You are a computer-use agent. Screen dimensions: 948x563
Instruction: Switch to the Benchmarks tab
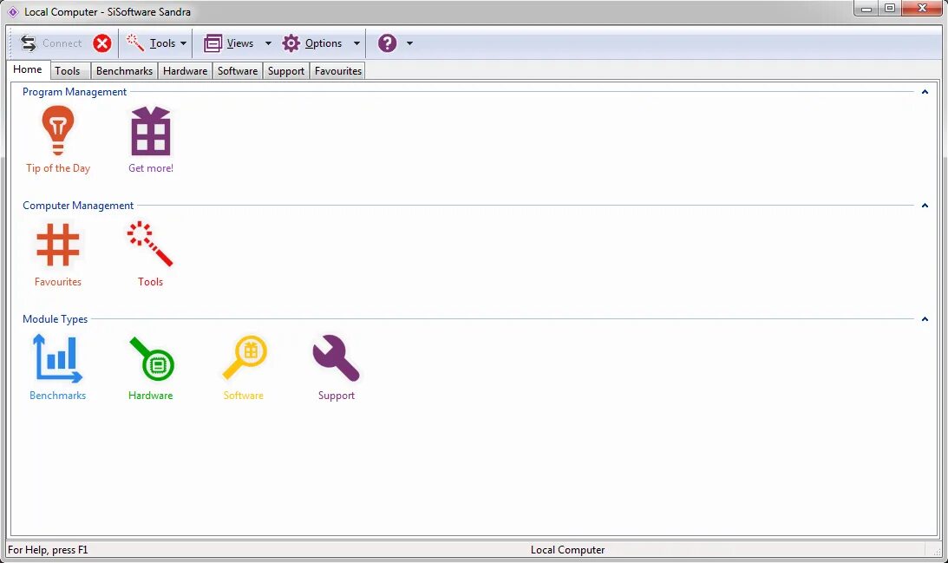click(x=125, y=71)
